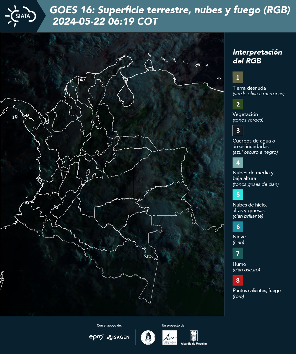296x354 pixels.
Task: Click the text (rojo)
Action: click(x=238, y=296)
